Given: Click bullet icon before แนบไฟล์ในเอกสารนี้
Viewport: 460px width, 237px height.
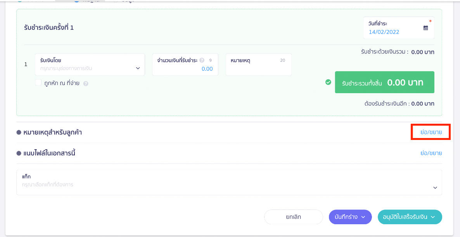Looking at the screenshot, I should pyautogui.click(x=18, y=153).
